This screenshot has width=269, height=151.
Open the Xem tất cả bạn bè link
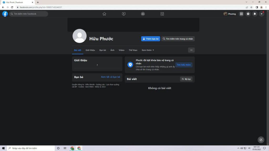click(x=110, y=77)
